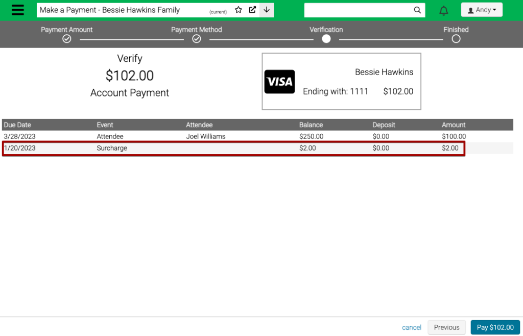Click the cancel link
The width and height of the screenshot is (523, 336).
pyautogui.click(x=411, y=327)
